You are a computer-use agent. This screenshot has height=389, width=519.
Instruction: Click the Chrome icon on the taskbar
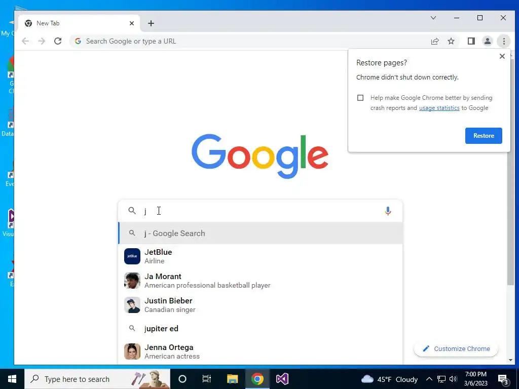[257, 379]
